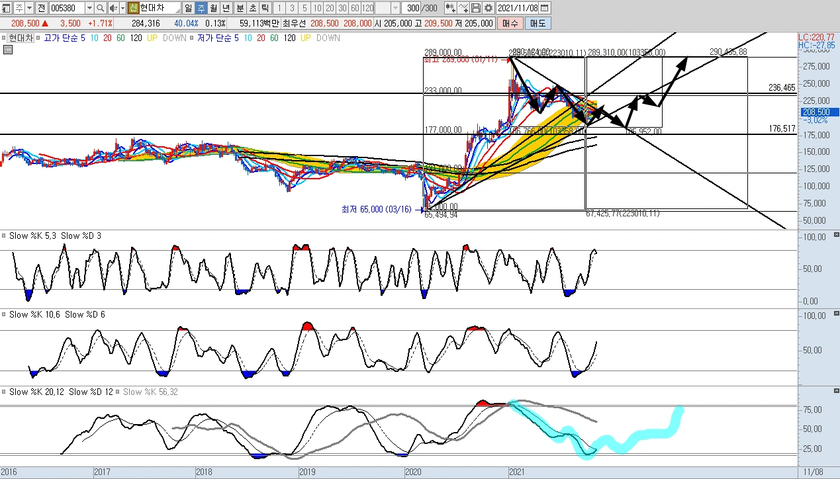The width and height of the screenshot is (840, 479).
Task: Choose the 30 interval button
Action: click(x=342, y=8)
